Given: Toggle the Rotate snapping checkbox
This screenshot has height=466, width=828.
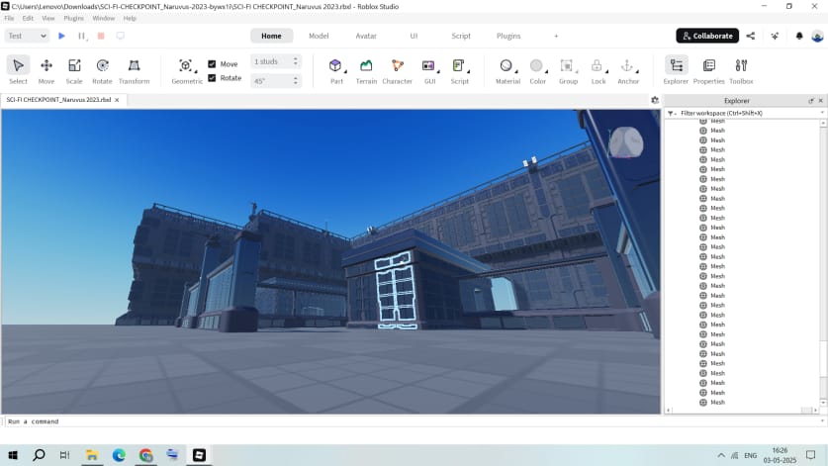Looking at the screenshot, I should 212,78.
